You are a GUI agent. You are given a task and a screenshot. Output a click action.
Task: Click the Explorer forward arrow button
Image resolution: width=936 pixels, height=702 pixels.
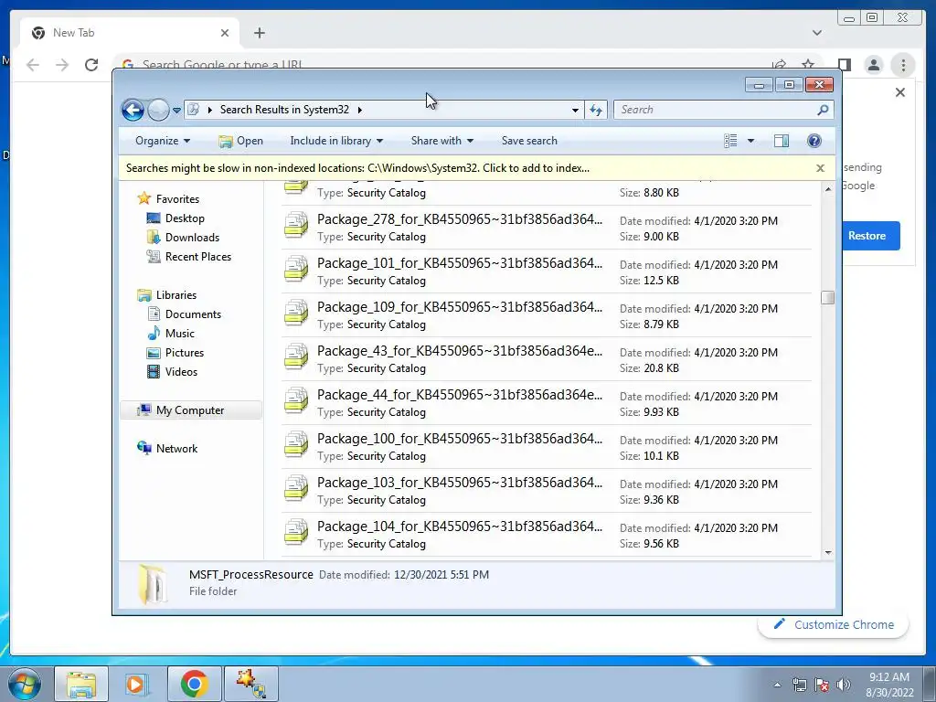158,110
